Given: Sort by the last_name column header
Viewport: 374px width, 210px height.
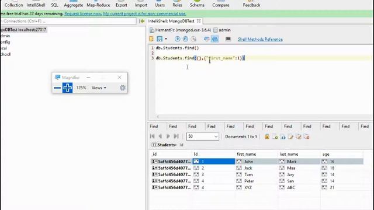Looking at the screenshot, I should (x=289, y=154).
